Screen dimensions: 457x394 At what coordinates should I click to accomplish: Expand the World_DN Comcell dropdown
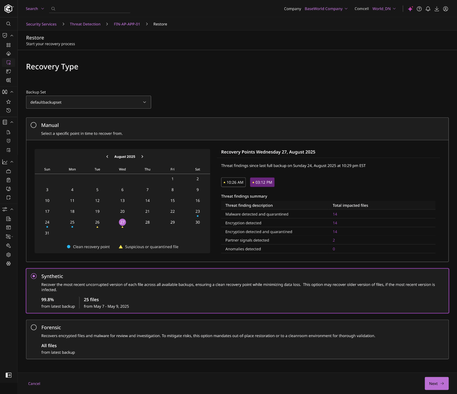384,9
